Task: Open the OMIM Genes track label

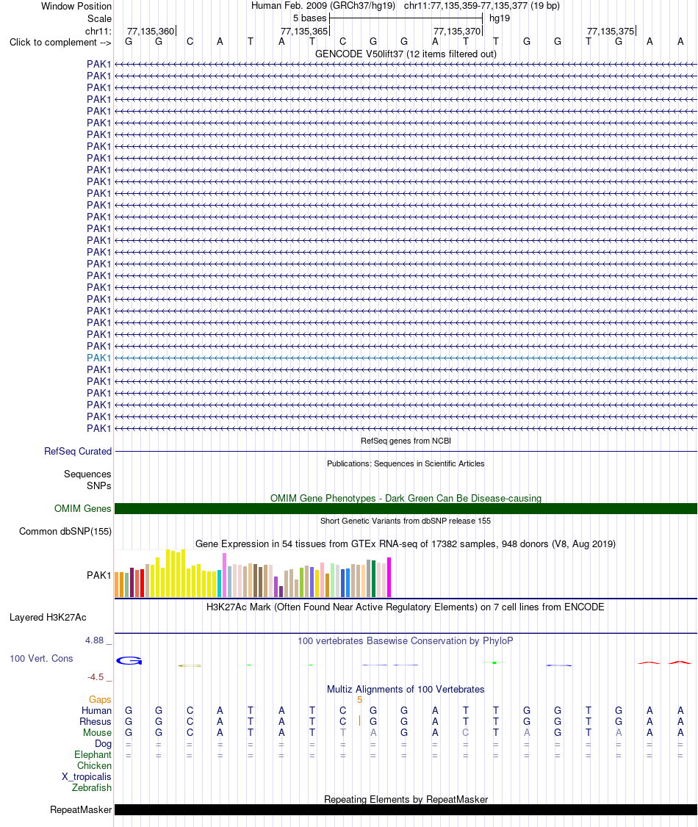Action: click(82, 508)
